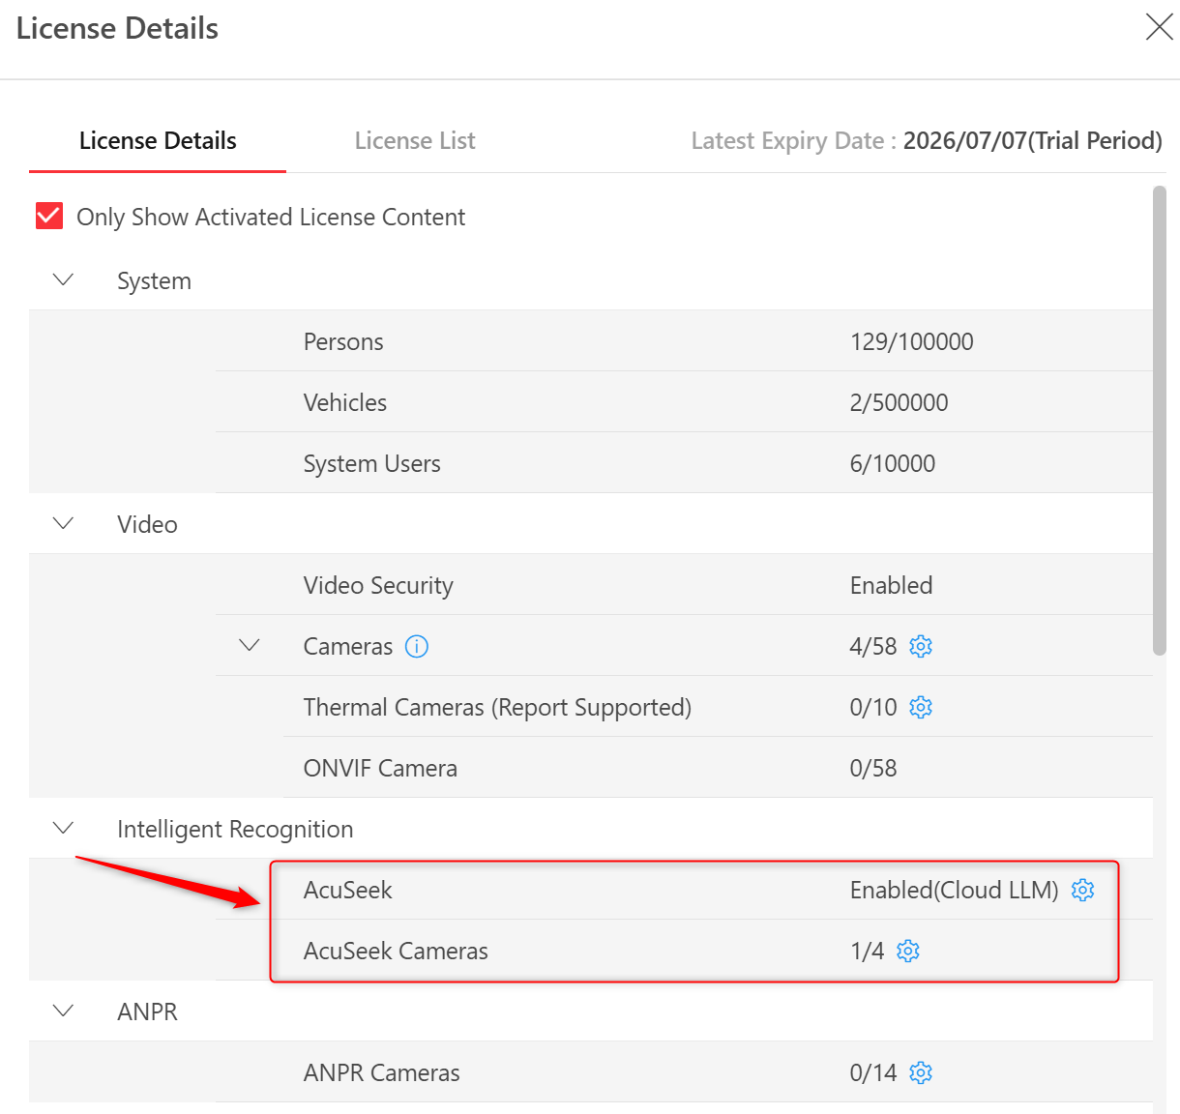Select the Vehicles row label

pyautogui.click(x=345, y=402)
